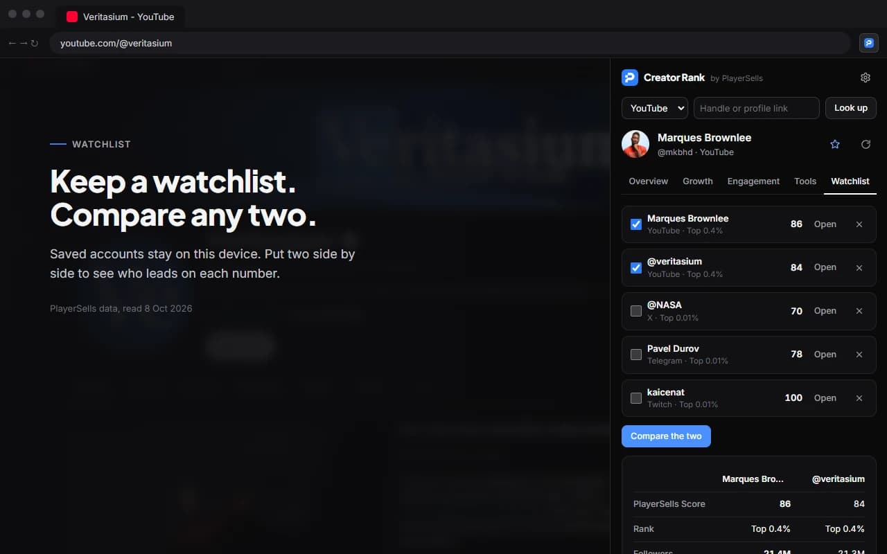The image size is (887, 554).
Task: Uncheck the Marques Brownlee checkbox
Action: [636, 224]
